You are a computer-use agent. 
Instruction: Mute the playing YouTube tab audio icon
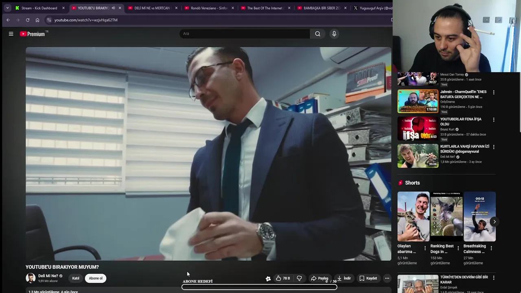(113, 8)
